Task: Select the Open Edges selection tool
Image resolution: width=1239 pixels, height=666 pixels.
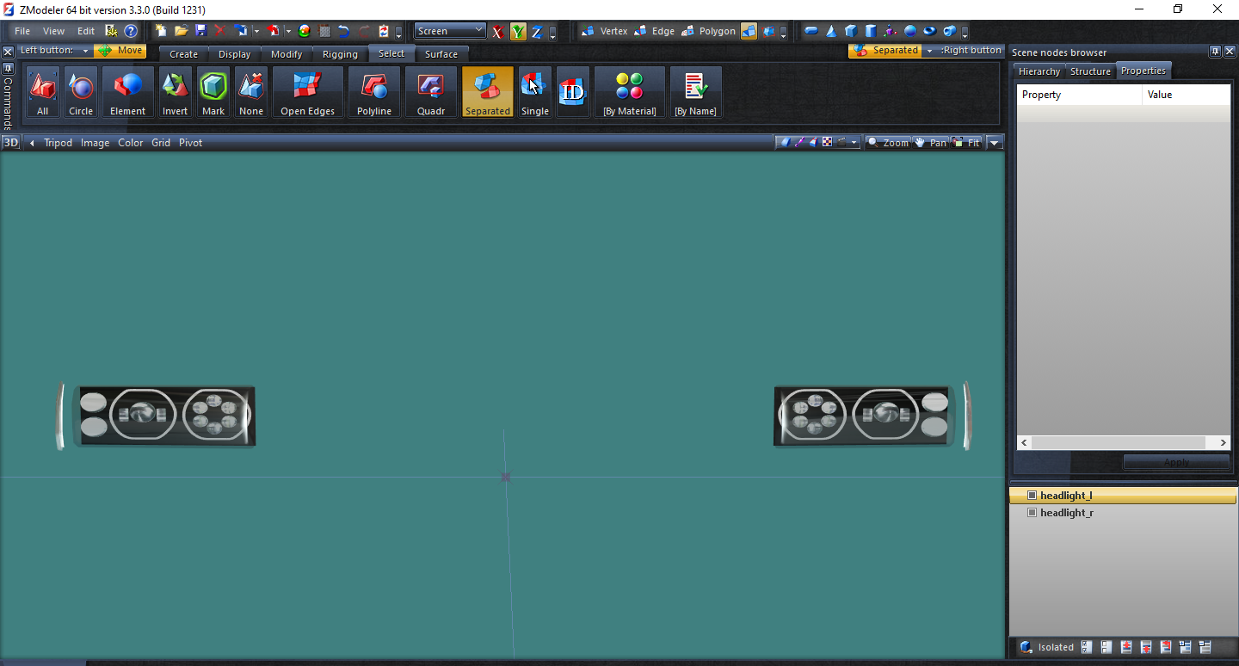Action: point(307,93)
